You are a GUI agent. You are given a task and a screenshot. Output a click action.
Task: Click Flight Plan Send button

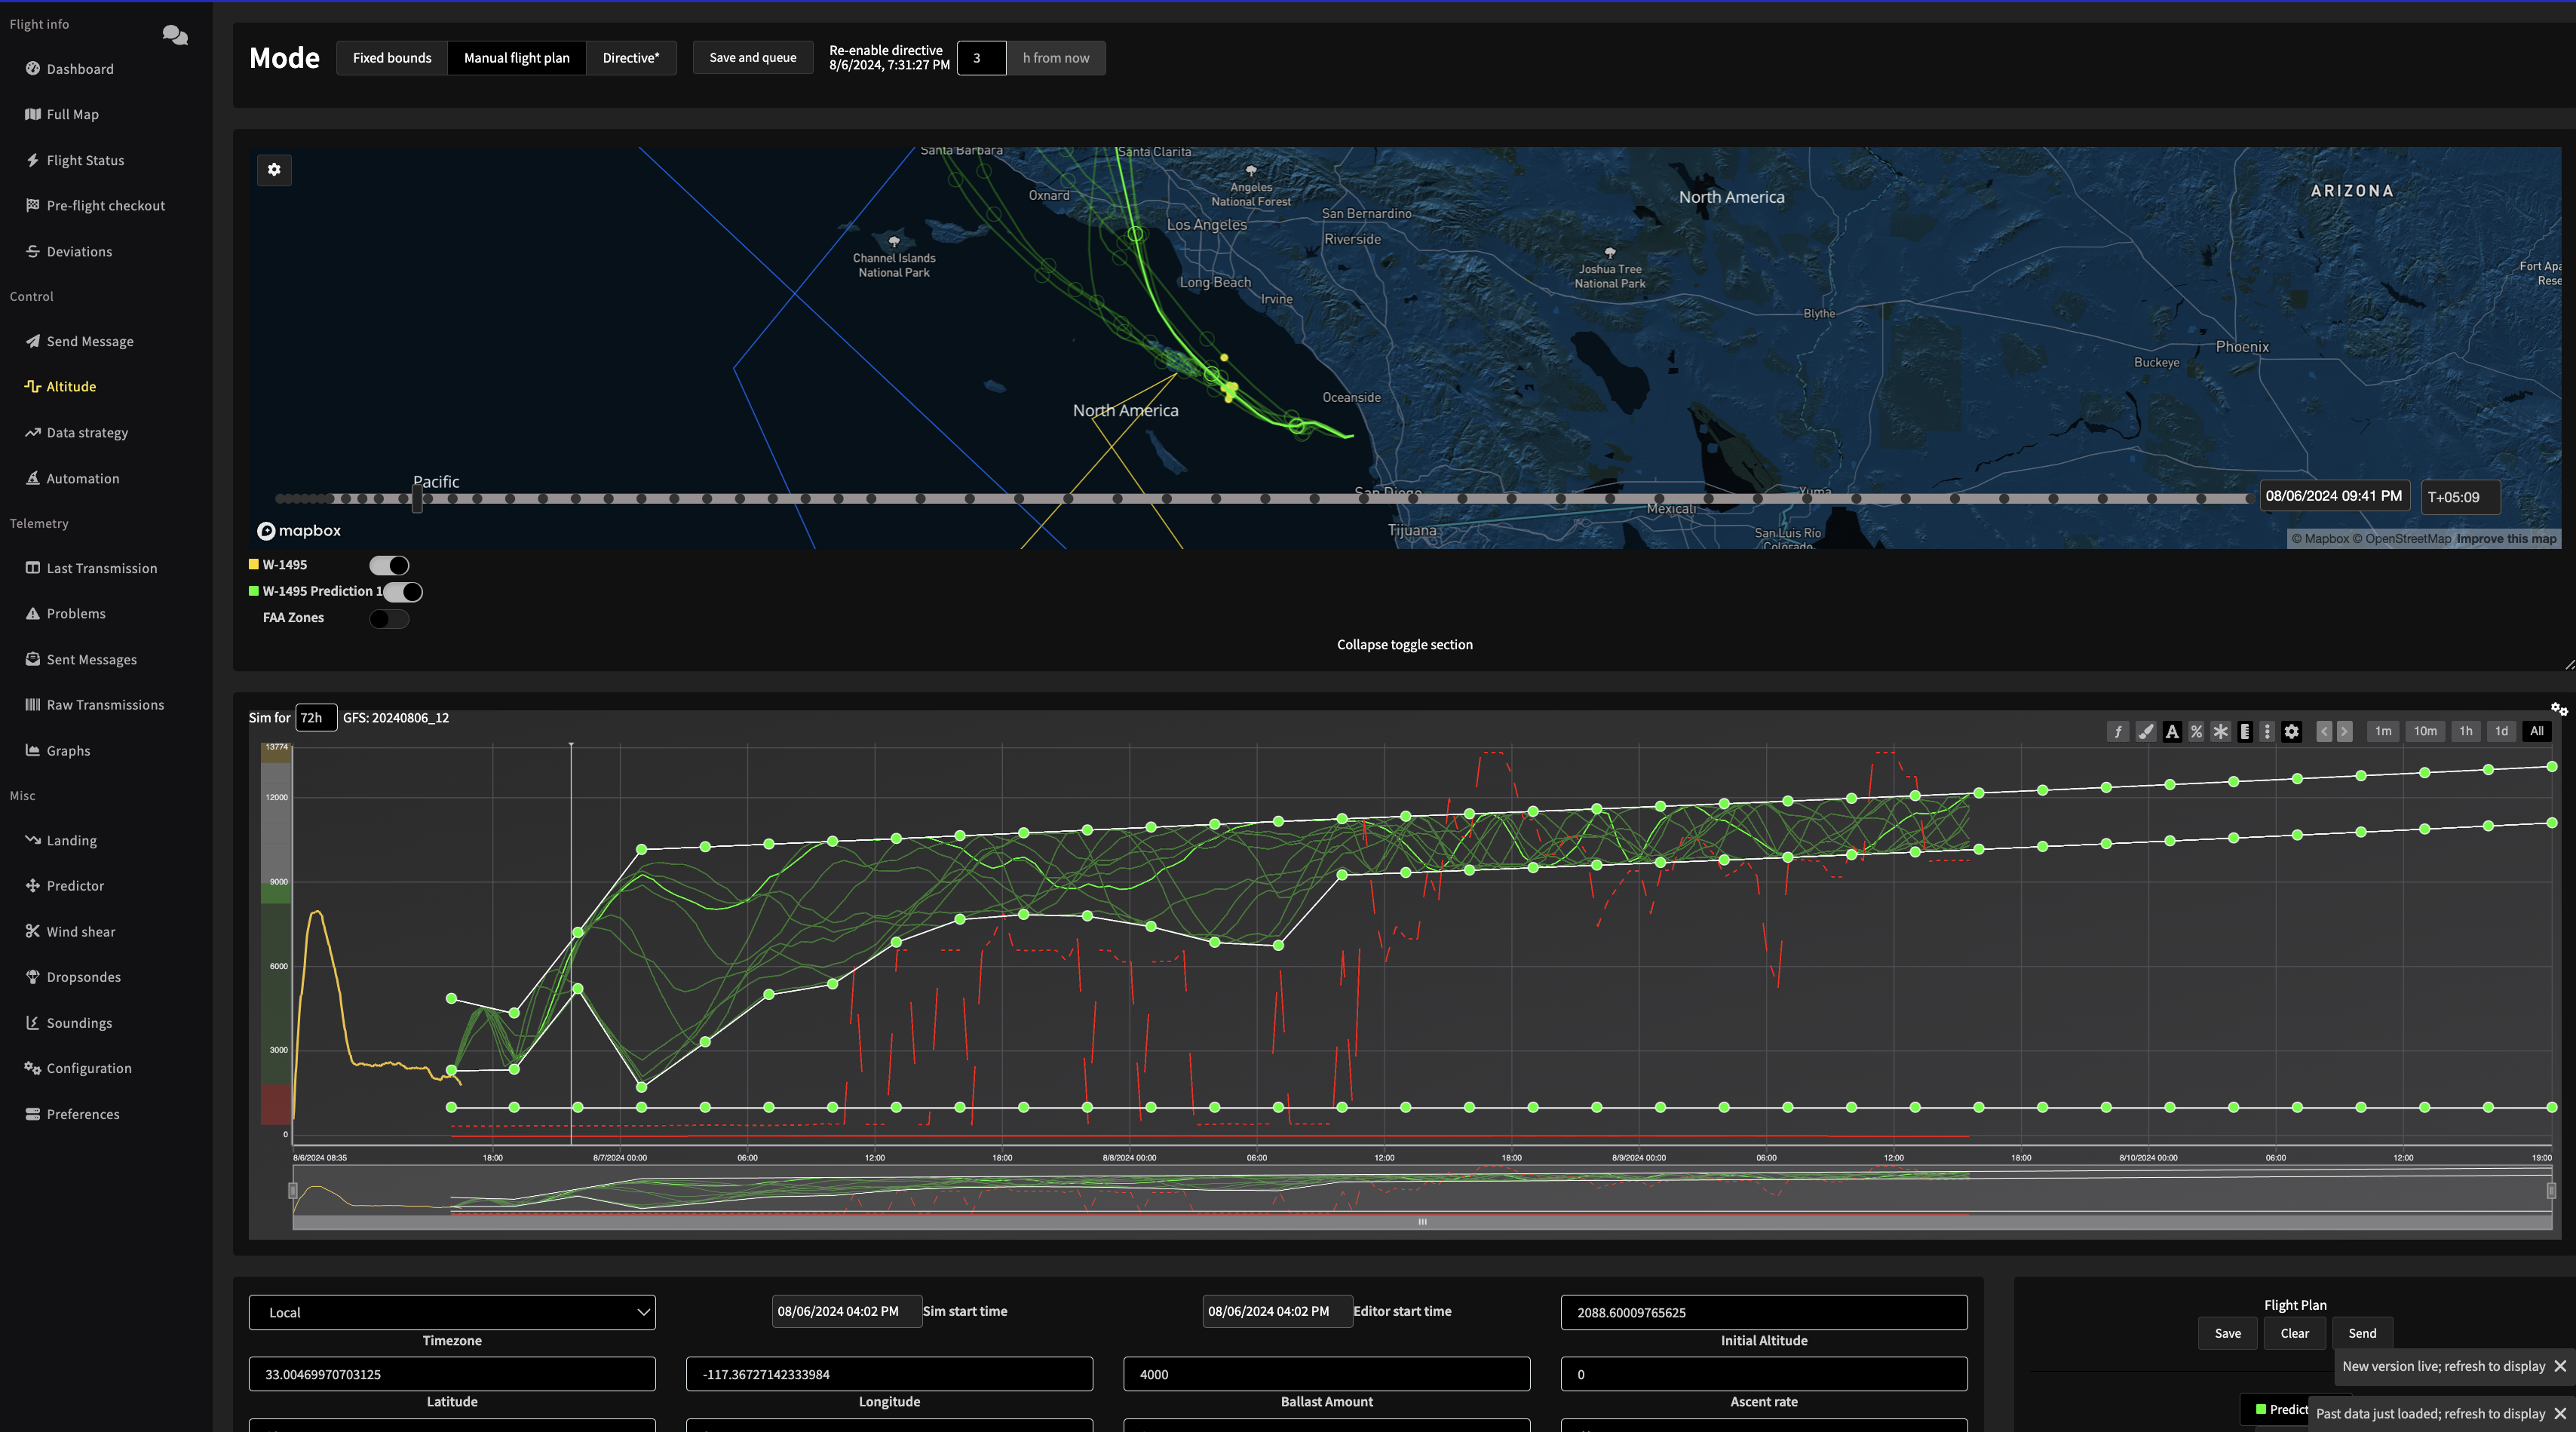click(2362, 1333)
